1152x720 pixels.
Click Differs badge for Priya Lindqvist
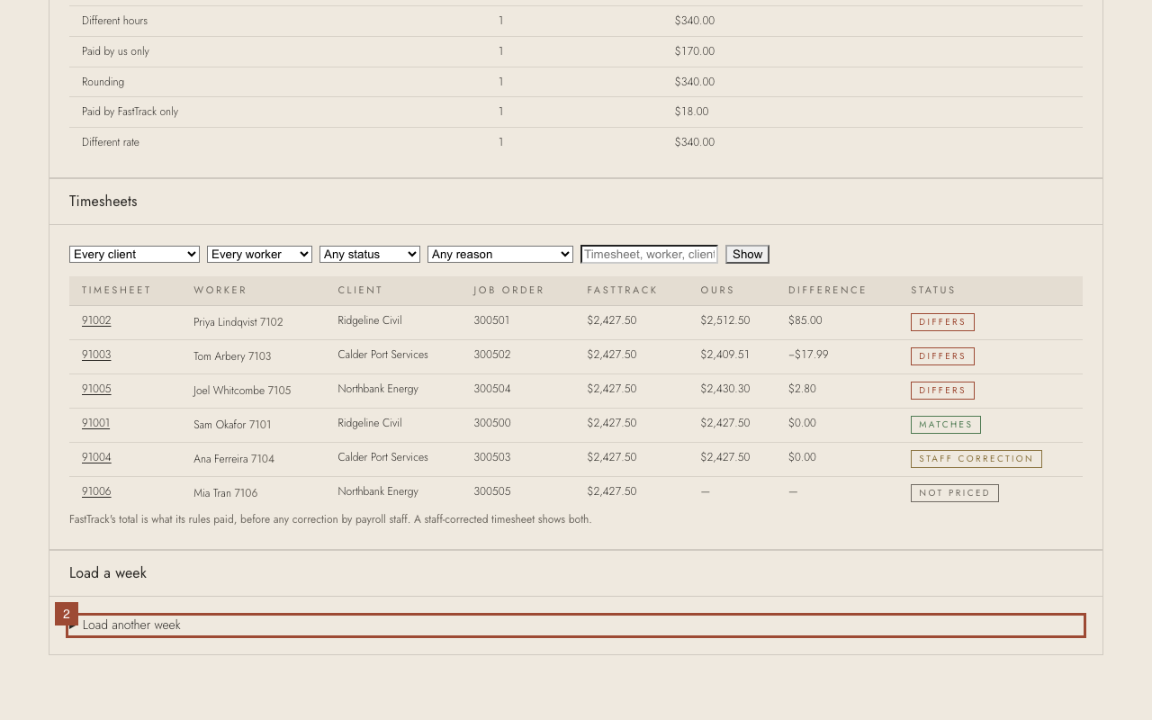942,322
